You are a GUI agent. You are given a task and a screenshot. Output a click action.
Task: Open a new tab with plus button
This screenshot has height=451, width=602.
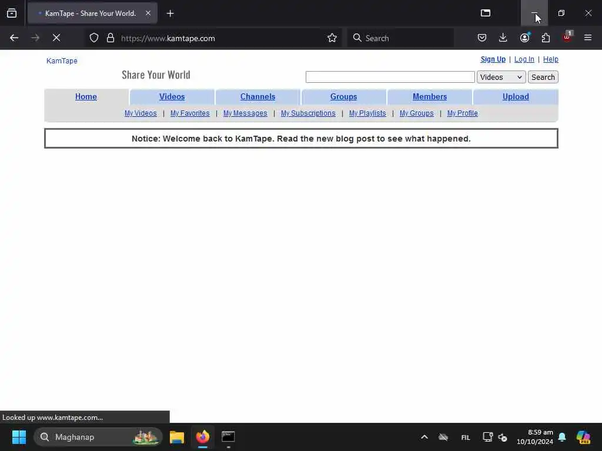click(x=170, y=14)
